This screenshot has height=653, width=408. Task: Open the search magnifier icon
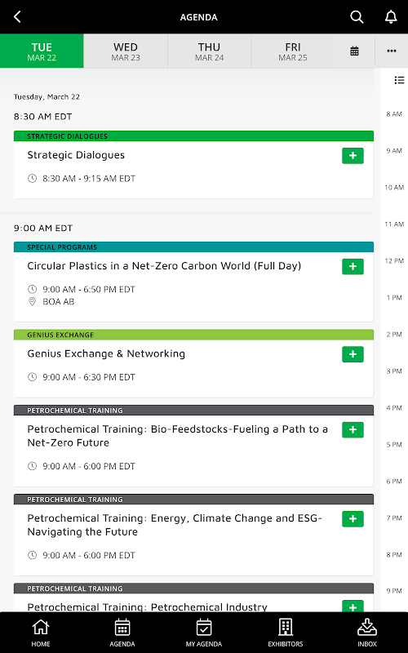357,17
